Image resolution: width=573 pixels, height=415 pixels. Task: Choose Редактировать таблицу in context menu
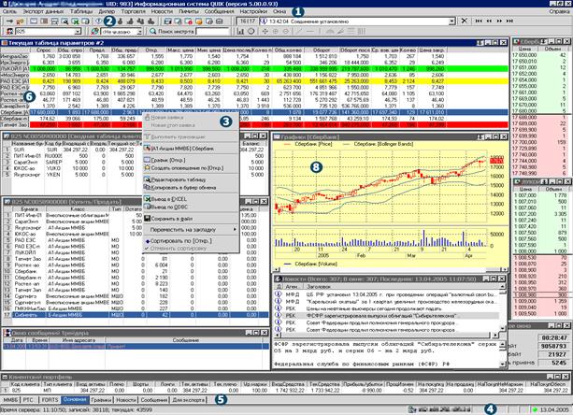(191, 179)
